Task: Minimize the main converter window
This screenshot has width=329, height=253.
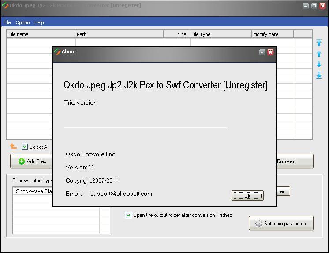Action: point(306,6)
